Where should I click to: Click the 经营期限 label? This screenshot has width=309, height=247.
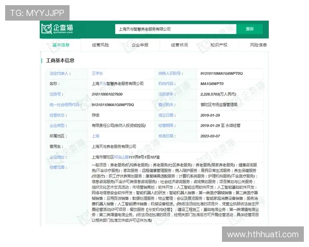(x=167, y=126)
